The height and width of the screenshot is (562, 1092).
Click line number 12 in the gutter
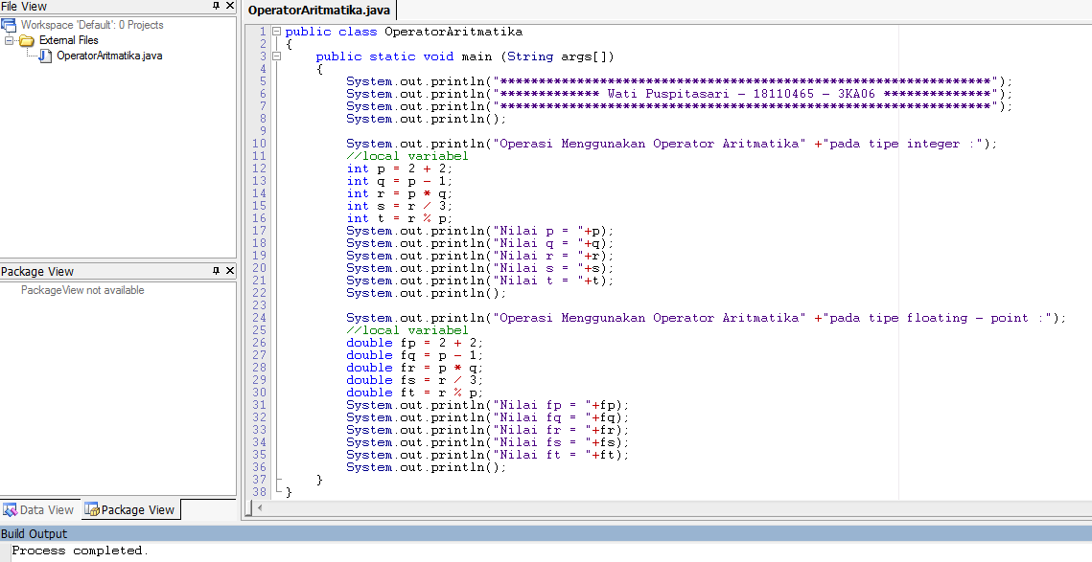tap(259, 169)
